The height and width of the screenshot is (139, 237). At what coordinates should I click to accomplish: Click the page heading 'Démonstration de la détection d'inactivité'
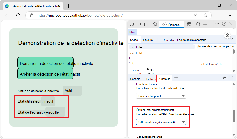pyautogui.click(x=71, y=43)
